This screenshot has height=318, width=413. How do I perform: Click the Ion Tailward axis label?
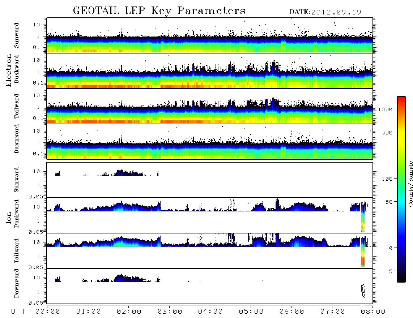click(17, 251)
